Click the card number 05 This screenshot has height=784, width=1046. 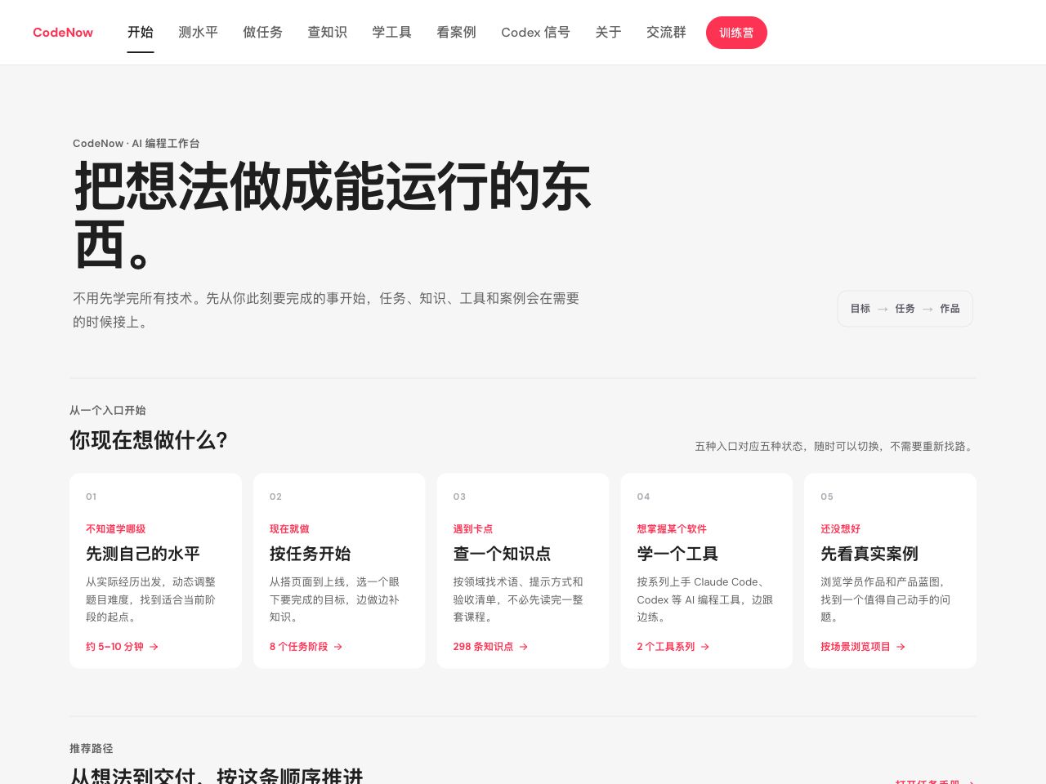(x=827, y=497)
